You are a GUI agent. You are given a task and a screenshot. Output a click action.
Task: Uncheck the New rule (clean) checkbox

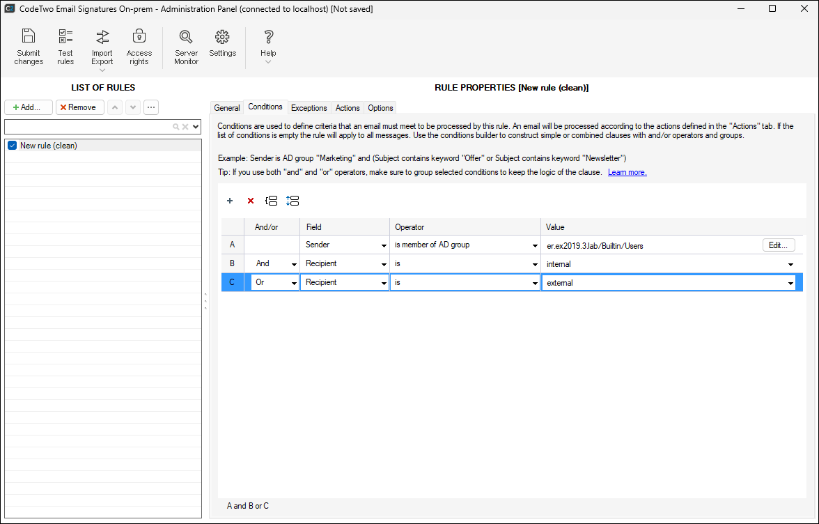point(12,146)
